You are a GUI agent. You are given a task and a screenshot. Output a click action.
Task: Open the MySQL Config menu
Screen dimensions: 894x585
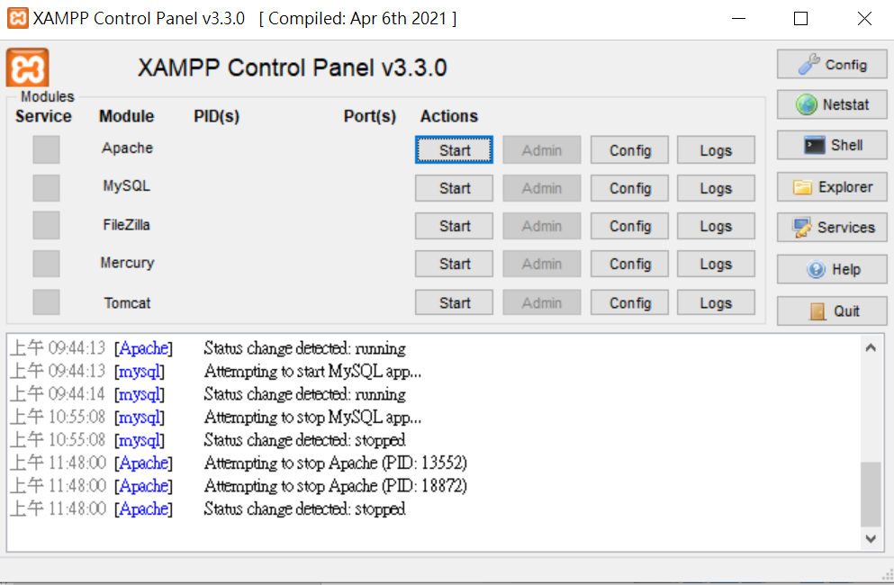click(629, 188)
